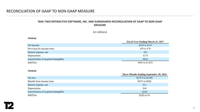Click the '$11' interest expense value
200x112 pixels.
click(x=144, y=85)
